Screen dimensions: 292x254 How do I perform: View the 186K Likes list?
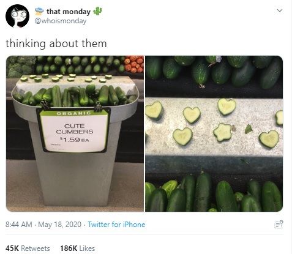click(x=77, y=248)
